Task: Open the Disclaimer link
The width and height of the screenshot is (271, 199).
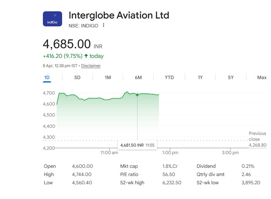Action: [x=91, y=66]
